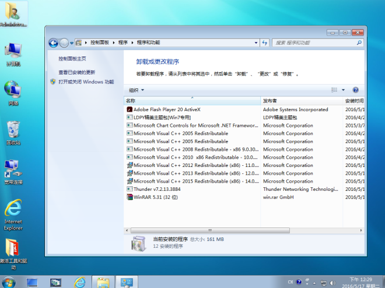Refresh the programs list

[265, 42]
